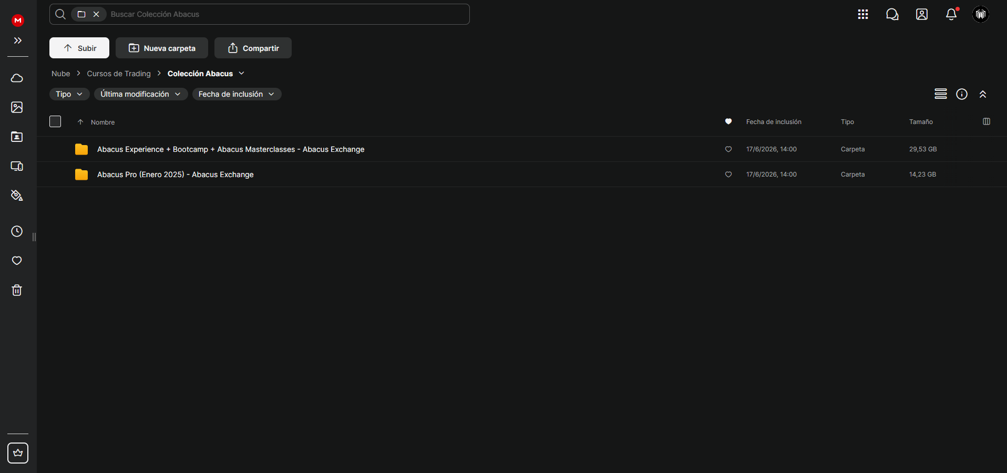Open column chooser icon
Image resolution: width=1007 pixels, height=473 pixels.
click(x=987, y=121)
